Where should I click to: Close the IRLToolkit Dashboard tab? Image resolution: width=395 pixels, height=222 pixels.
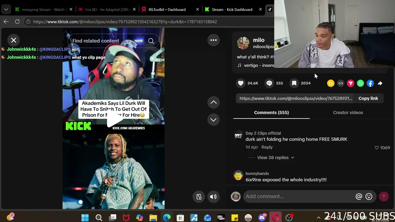197,10
